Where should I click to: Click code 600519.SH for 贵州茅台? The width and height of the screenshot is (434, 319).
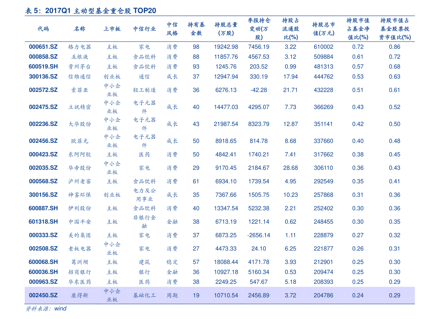(43, 67)
